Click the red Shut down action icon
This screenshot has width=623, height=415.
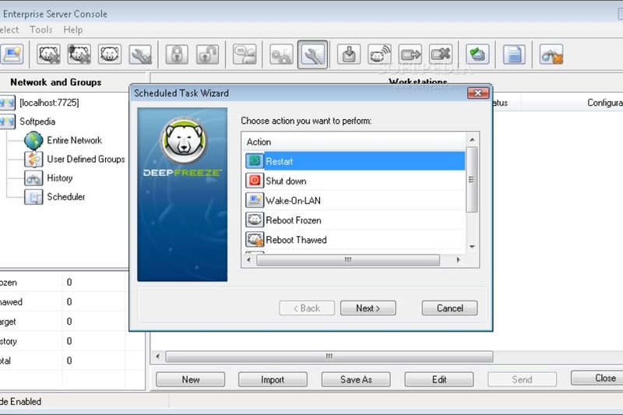click(255, 181)
